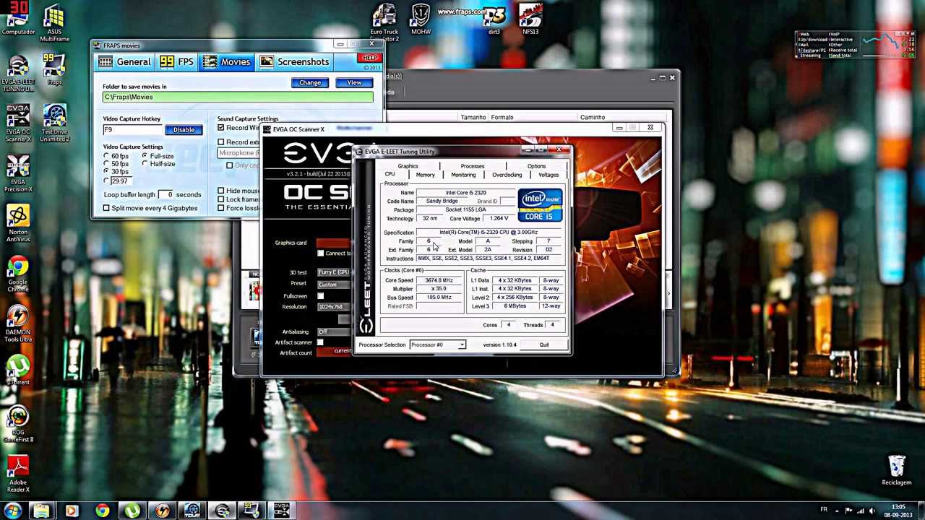Viewport: 925px width, 520px height.
Task: Toggle Artifact scanner checkbox in OC Scanner
Action: (320, 342)
